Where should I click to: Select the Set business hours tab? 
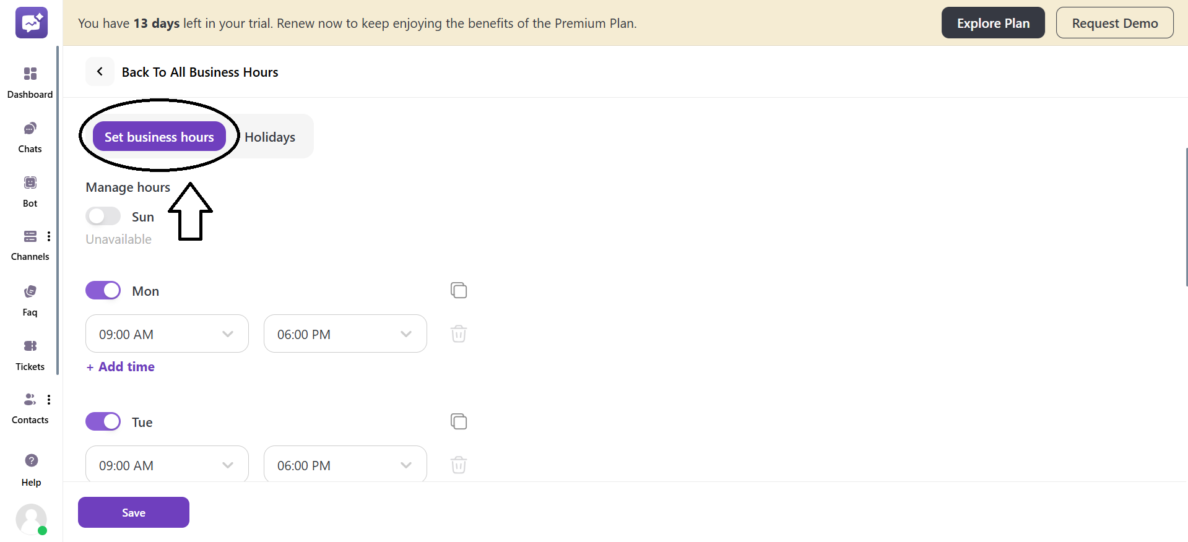pyautogui.click(x=159, y=137)
